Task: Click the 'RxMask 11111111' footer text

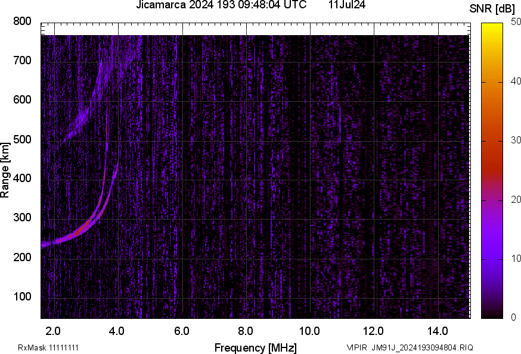Action: click(48, 347)
